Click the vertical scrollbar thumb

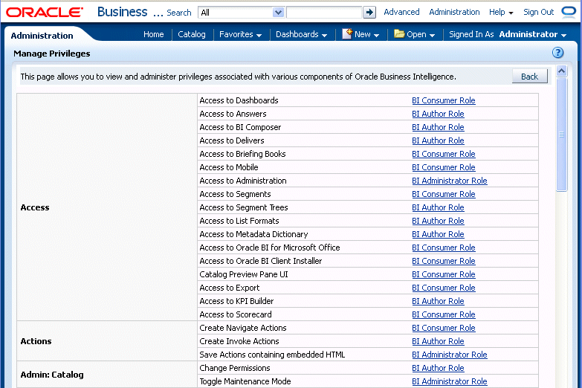[x=562, y=135]
